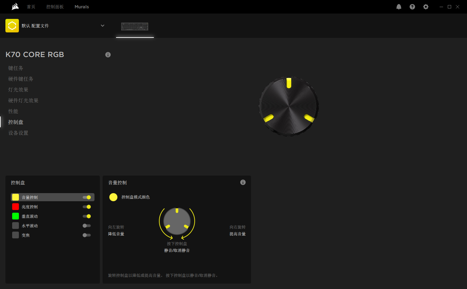Open the help question mark icon

(412, 7)
